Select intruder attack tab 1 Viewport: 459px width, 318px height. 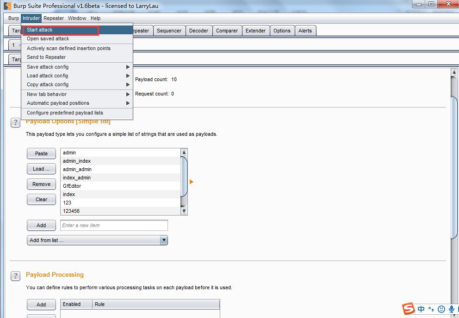(13, 45)
